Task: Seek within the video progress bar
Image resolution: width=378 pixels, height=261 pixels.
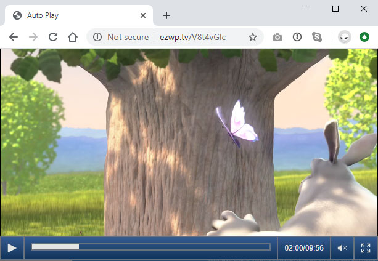Action: (151, 247)
